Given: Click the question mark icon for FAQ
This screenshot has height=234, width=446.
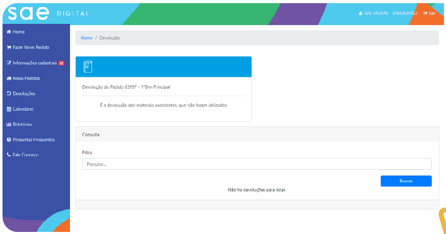Looking at the screenshot, I should pyautogui.click(x=9, y=140).
